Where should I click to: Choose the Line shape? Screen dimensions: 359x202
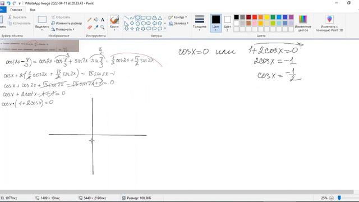pyautogui.click(x=127, y=17)
